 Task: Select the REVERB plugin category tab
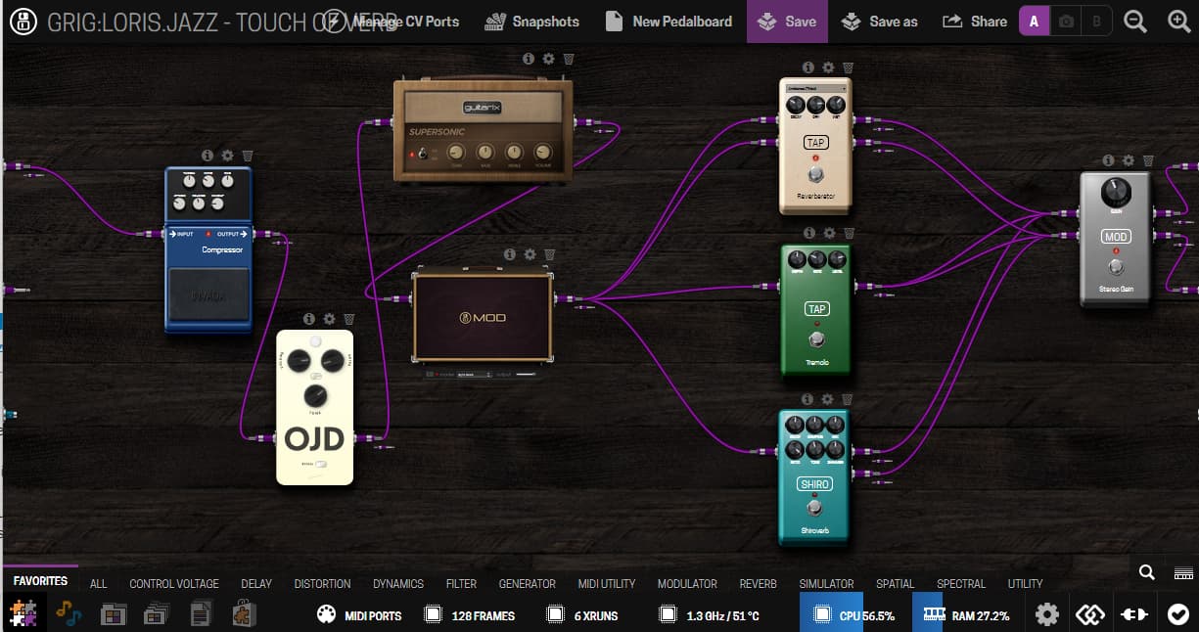(758, 584)
